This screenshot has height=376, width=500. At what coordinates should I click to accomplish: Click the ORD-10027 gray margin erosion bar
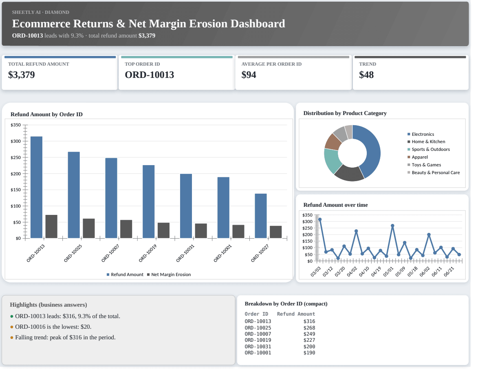[x=276, y=232]
